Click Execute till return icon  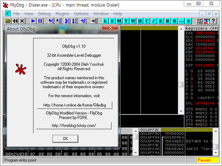point(83,21)
